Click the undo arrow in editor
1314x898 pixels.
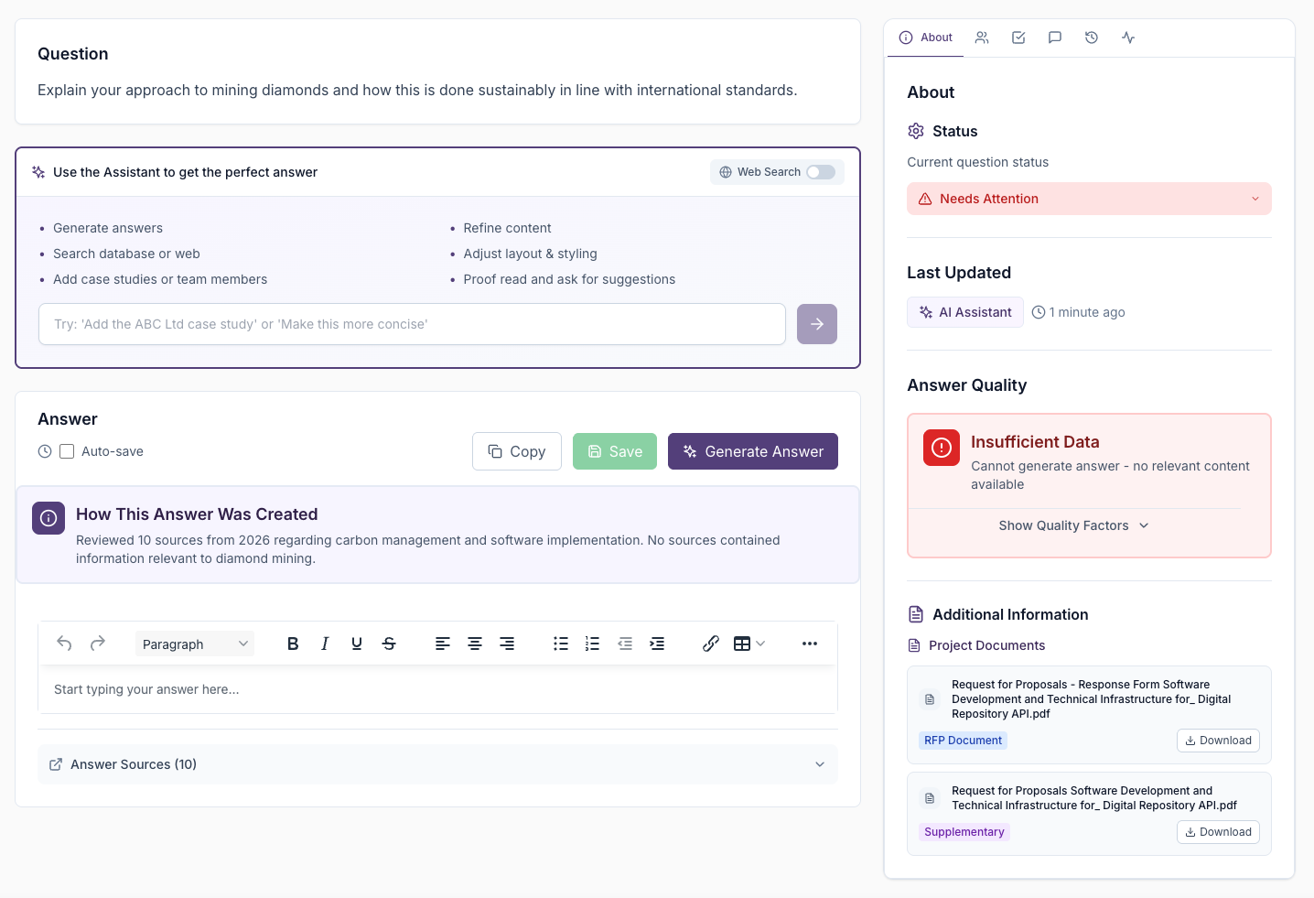click(64, 644)
